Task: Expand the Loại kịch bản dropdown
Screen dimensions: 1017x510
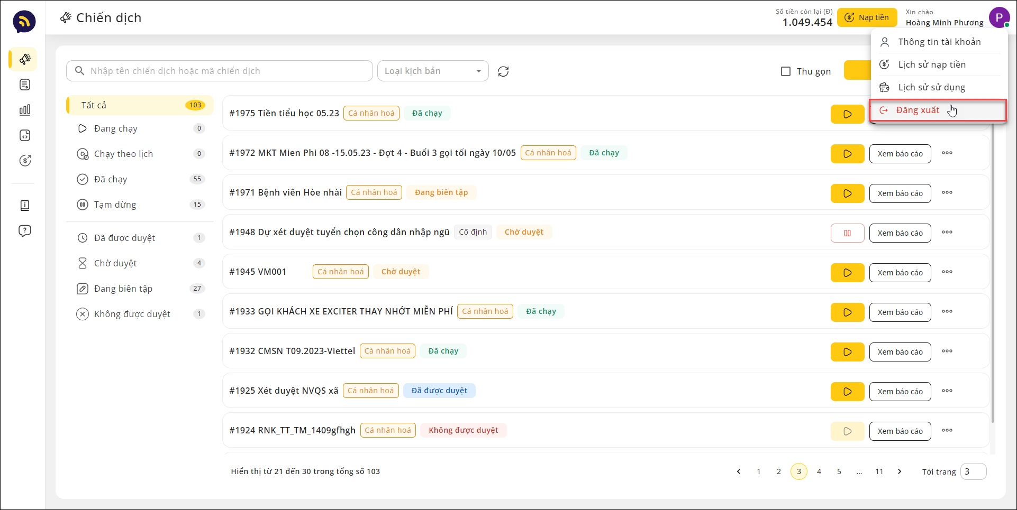Action: click(433, 71)
